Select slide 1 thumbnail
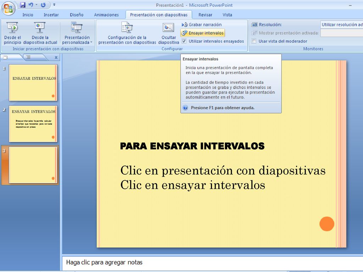363x272 pixels. pos(33,83)
